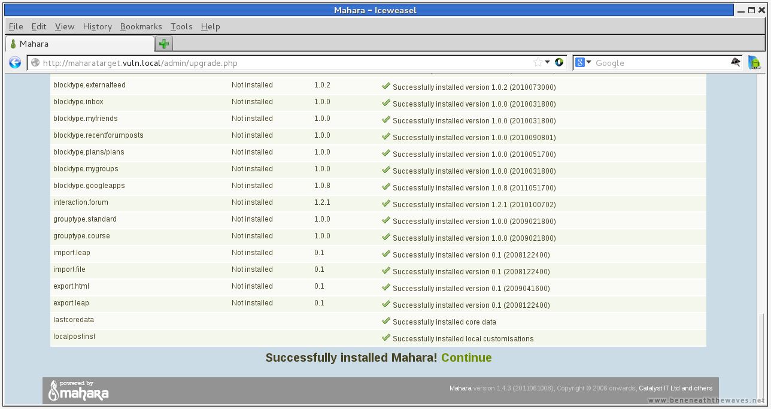Click the Continue link
The image size is (771, 409).
[x=466, y=358]
